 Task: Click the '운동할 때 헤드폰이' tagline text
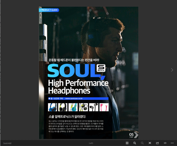click(60, 60)
